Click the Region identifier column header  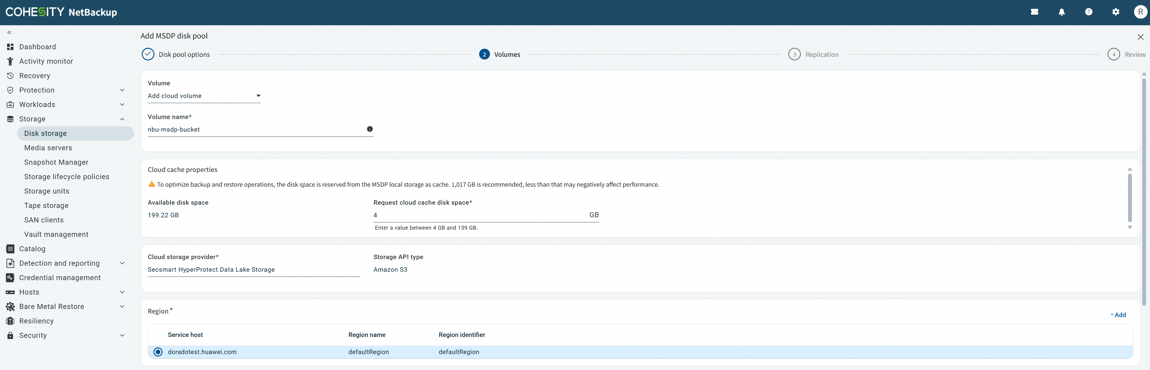(x=462, y=335)
